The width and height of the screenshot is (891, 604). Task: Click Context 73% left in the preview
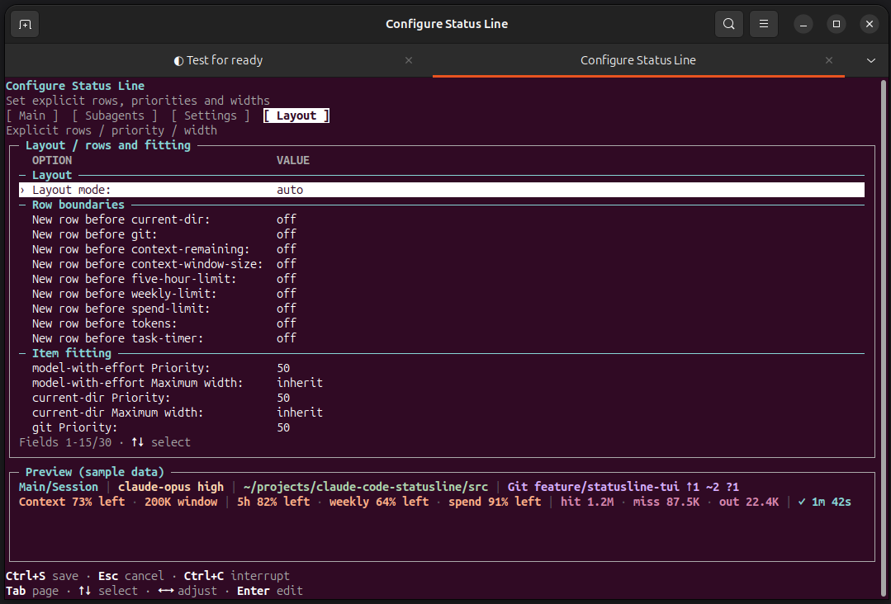[72, 502]
